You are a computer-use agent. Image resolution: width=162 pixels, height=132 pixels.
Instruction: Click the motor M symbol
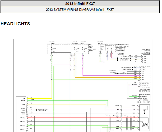145,125
